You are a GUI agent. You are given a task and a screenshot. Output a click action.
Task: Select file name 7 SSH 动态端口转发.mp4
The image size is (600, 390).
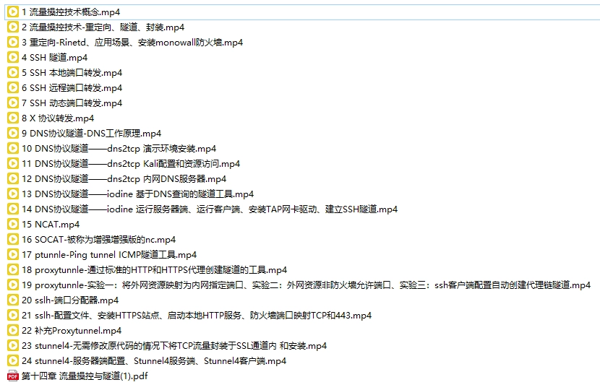[72, 103]
